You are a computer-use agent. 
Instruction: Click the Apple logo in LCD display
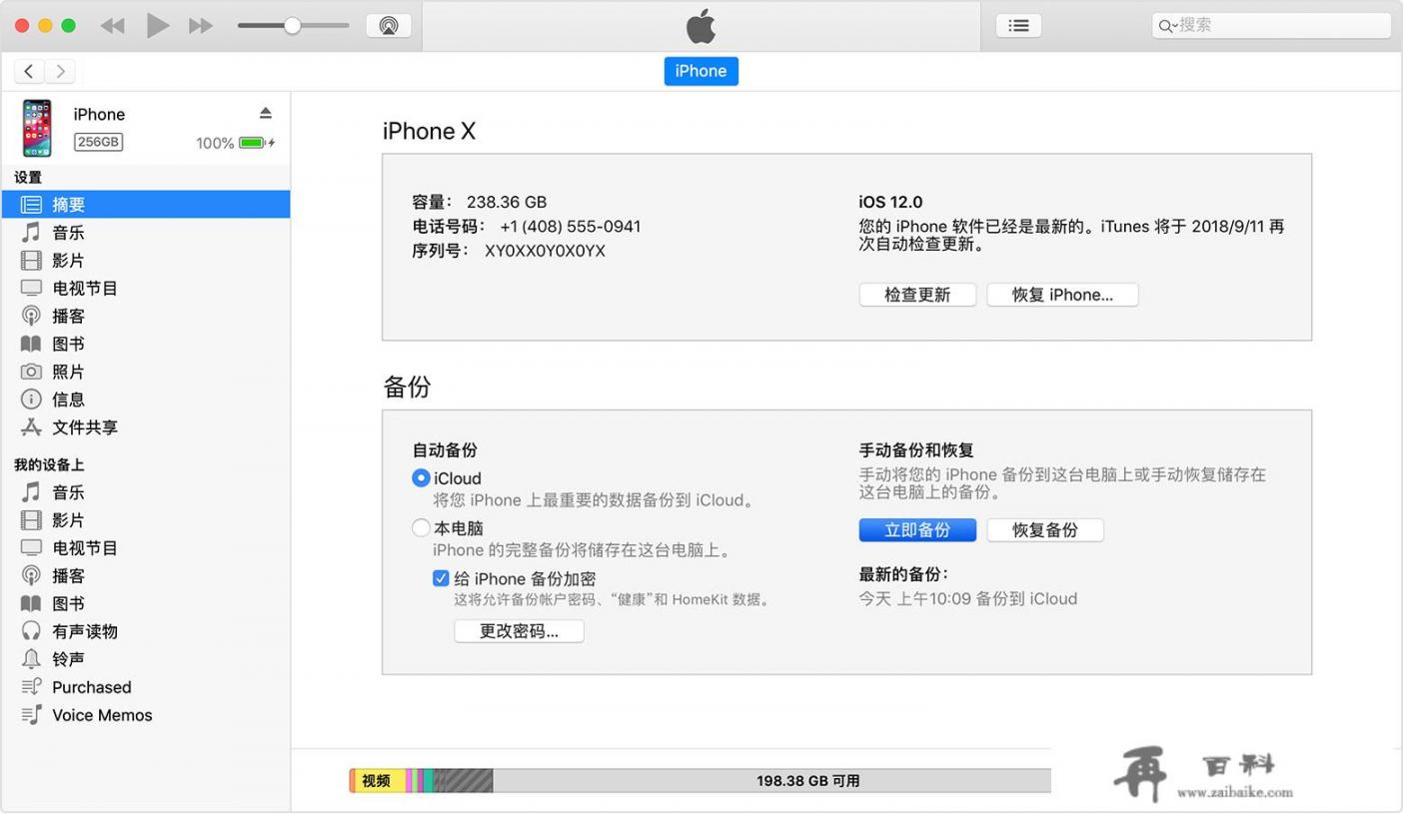pos(701,26)
